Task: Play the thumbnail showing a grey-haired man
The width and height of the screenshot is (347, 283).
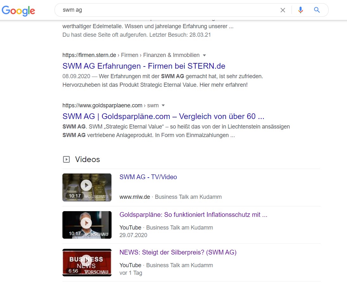Action: coord(87,225)
